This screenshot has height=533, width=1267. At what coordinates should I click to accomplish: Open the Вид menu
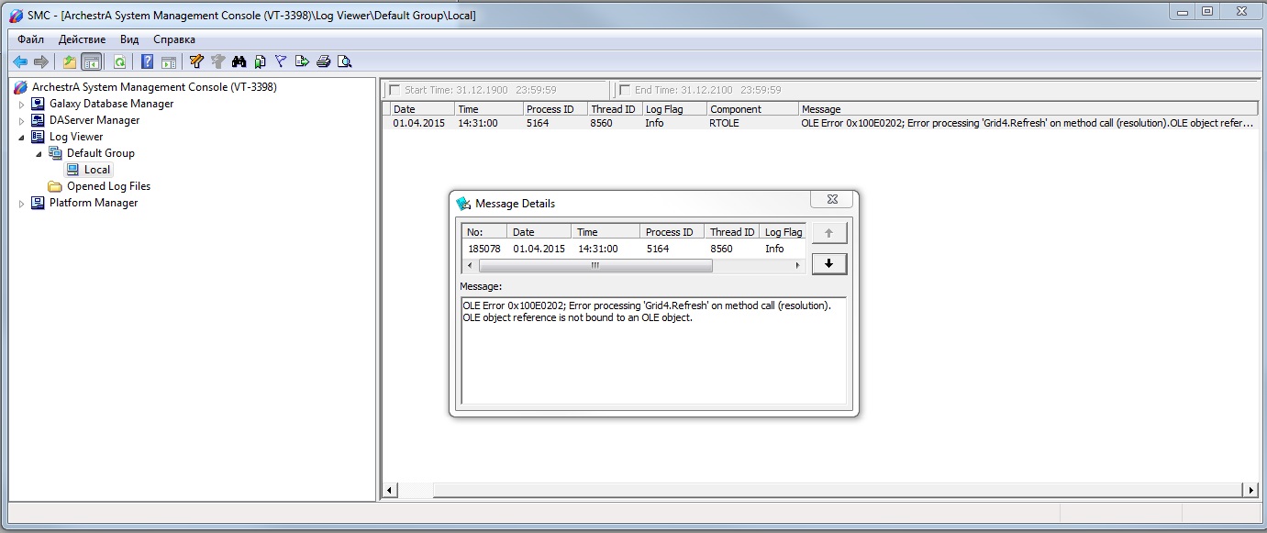pyautogui.click(x=129, y=39)
